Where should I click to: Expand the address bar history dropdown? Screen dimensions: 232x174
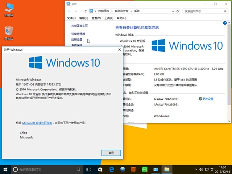point(174,11)
